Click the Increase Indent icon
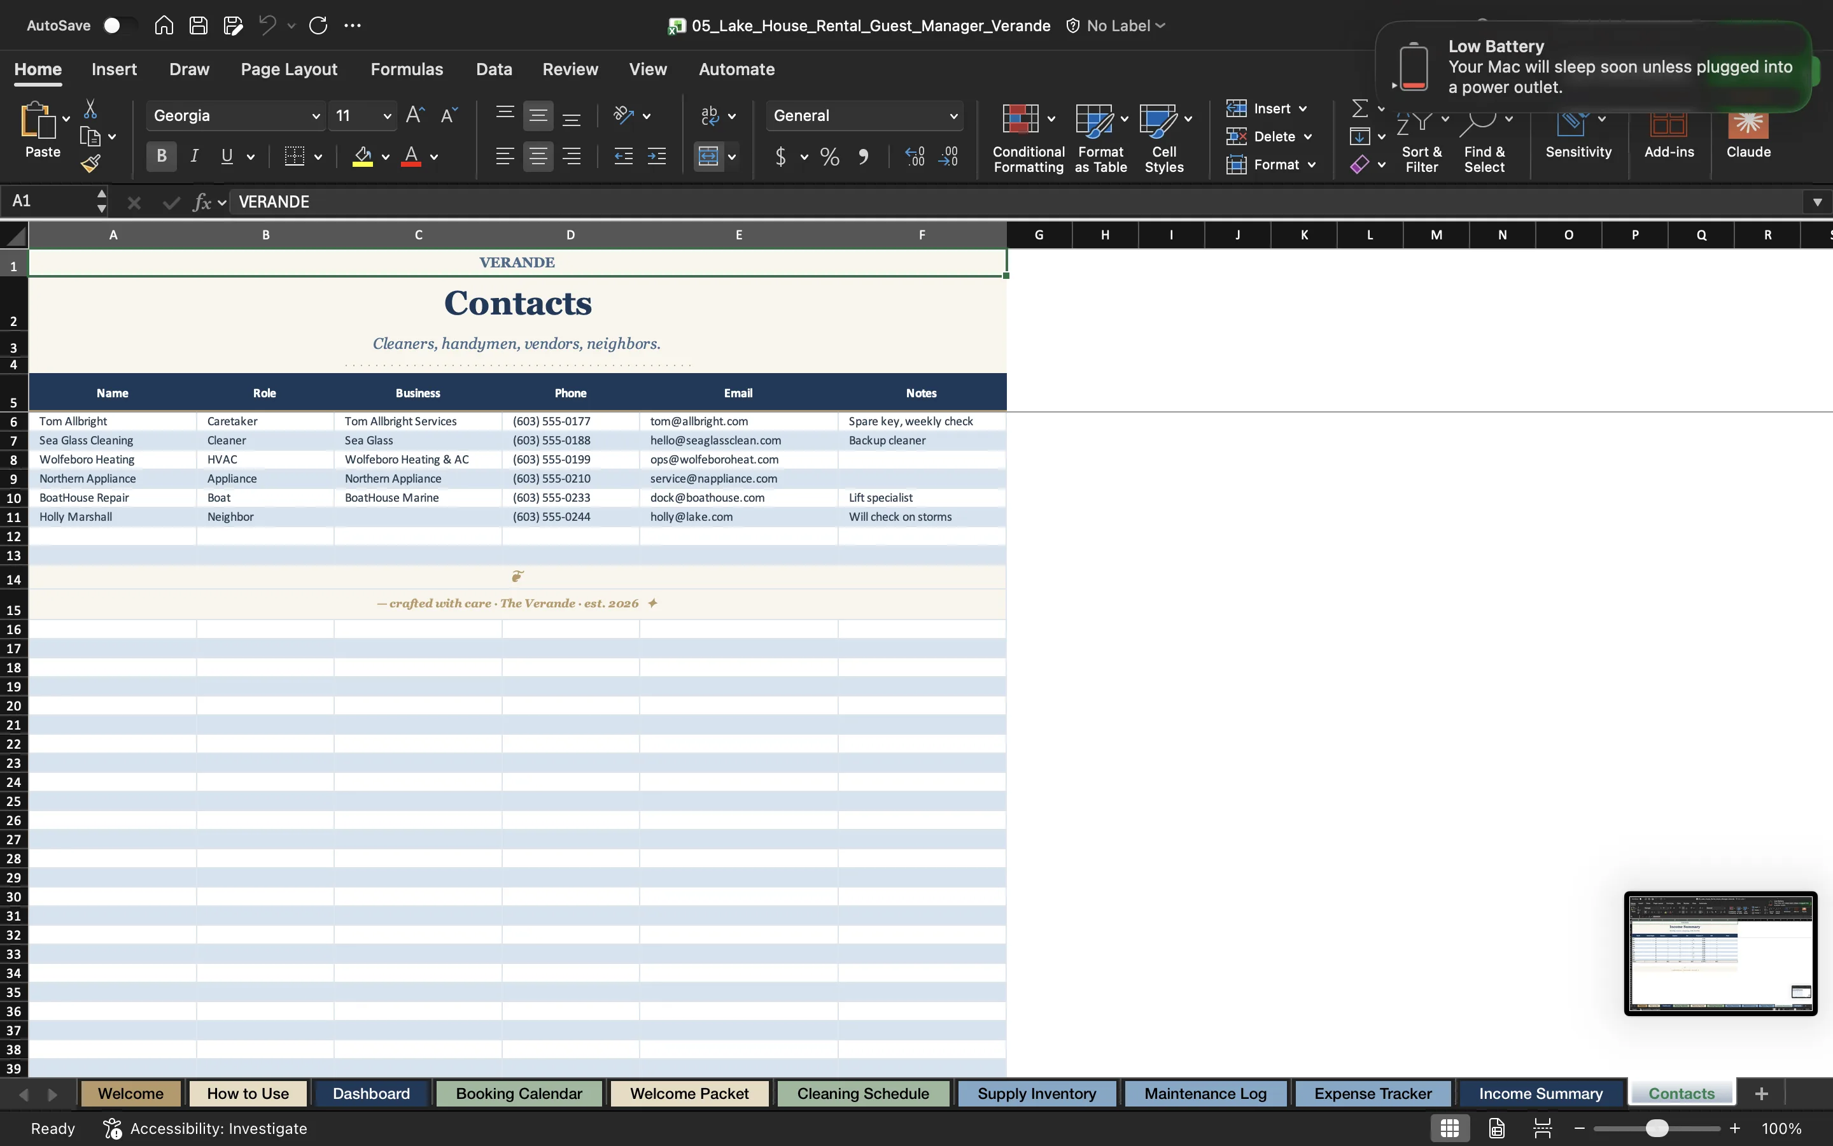This screenshot has width=1833, height=1146. pyautogui.click(x=657, y=157)
